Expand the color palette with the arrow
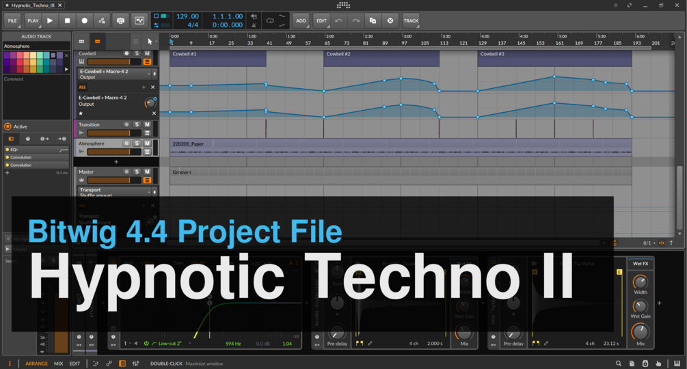Image resolution: width=687 pixels, height=369 pixels. pyautogui.click(x=66, y=69)
